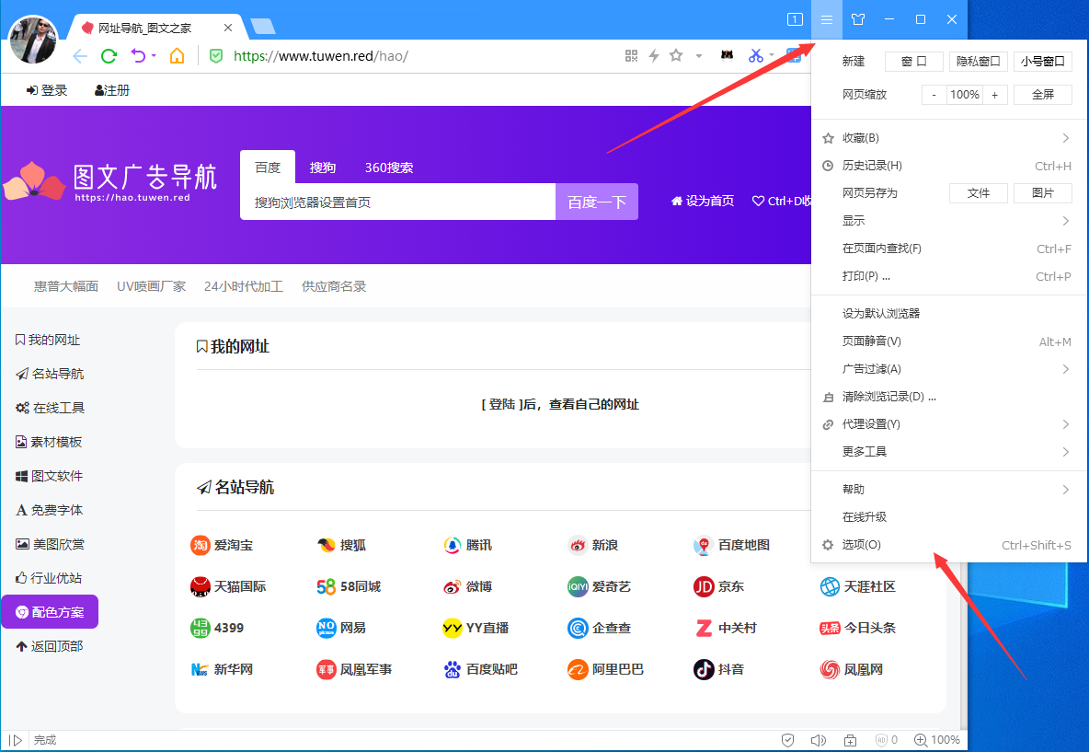Screen dimensions: 1089x752
Task: Open 百度贴吧 site link
Action: click(480, 669)
